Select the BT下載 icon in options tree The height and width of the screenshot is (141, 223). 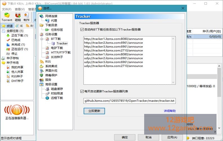point(47,39)
